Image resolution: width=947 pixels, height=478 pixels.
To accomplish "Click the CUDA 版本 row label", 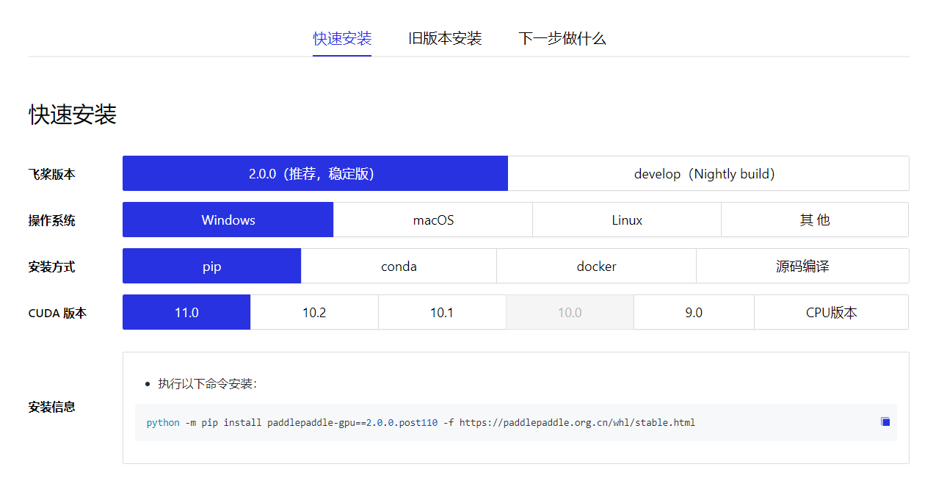I will click(x=57, y=313).
